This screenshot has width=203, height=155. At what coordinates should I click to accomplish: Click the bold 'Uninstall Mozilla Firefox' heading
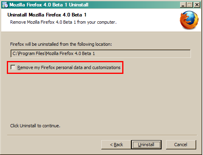(x=47, y=15)
